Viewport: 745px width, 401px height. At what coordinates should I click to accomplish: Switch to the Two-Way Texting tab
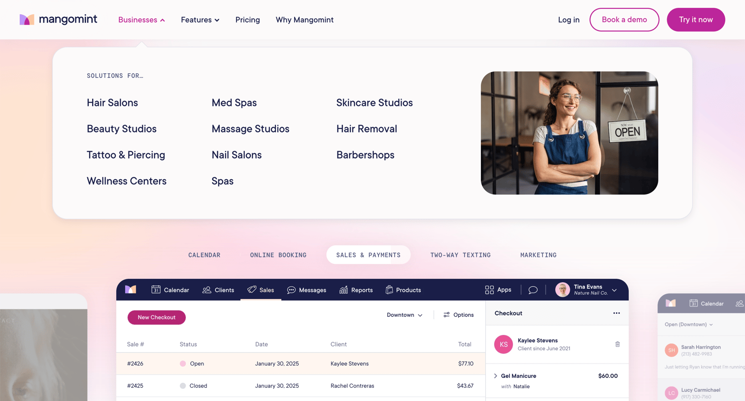(x=461, y=255)
